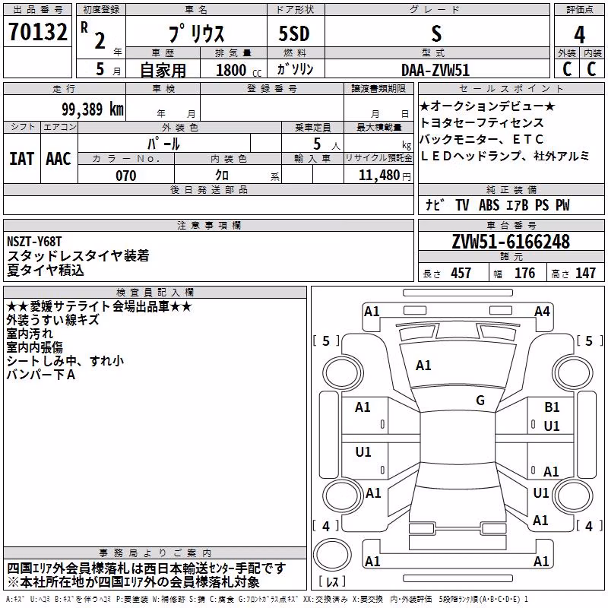Image resolution: width=608 pixels, height=608 pixels.
Task: Click the lot number 70132
Action: point(37,32)
